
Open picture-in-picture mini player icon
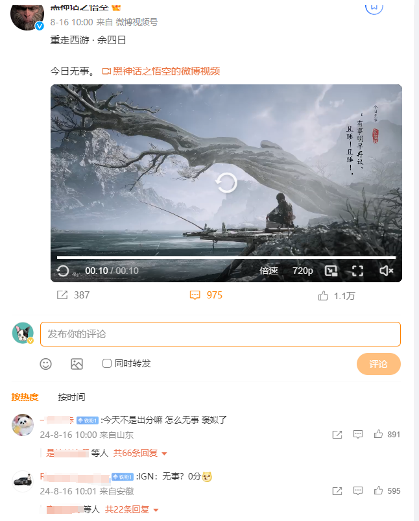(x=331, y=271)
